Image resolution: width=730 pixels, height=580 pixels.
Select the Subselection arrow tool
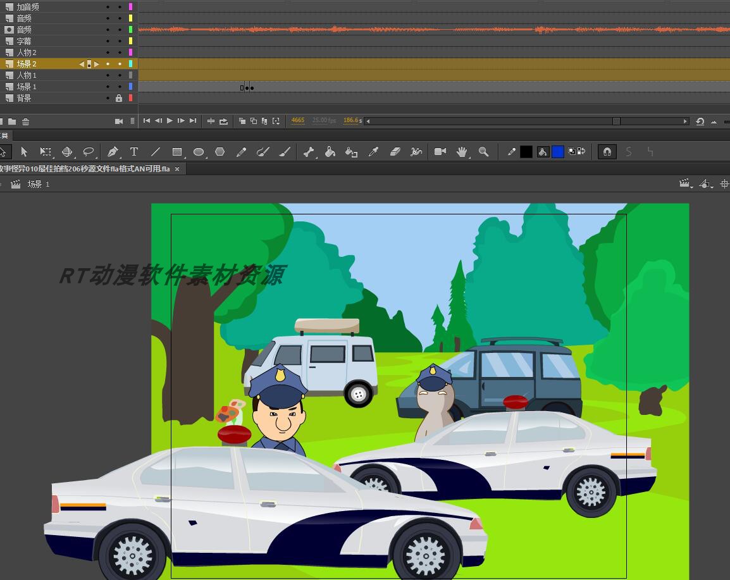point(24,152)
